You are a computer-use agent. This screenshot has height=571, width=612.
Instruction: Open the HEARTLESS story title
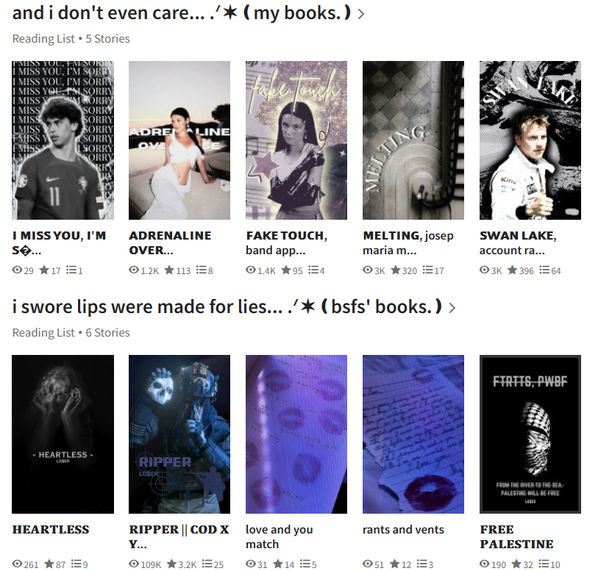pos(51,530)
